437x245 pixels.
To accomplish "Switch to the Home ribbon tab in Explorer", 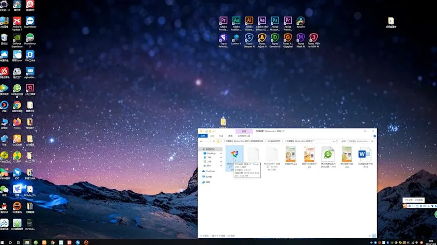I will tap(212, 136).
